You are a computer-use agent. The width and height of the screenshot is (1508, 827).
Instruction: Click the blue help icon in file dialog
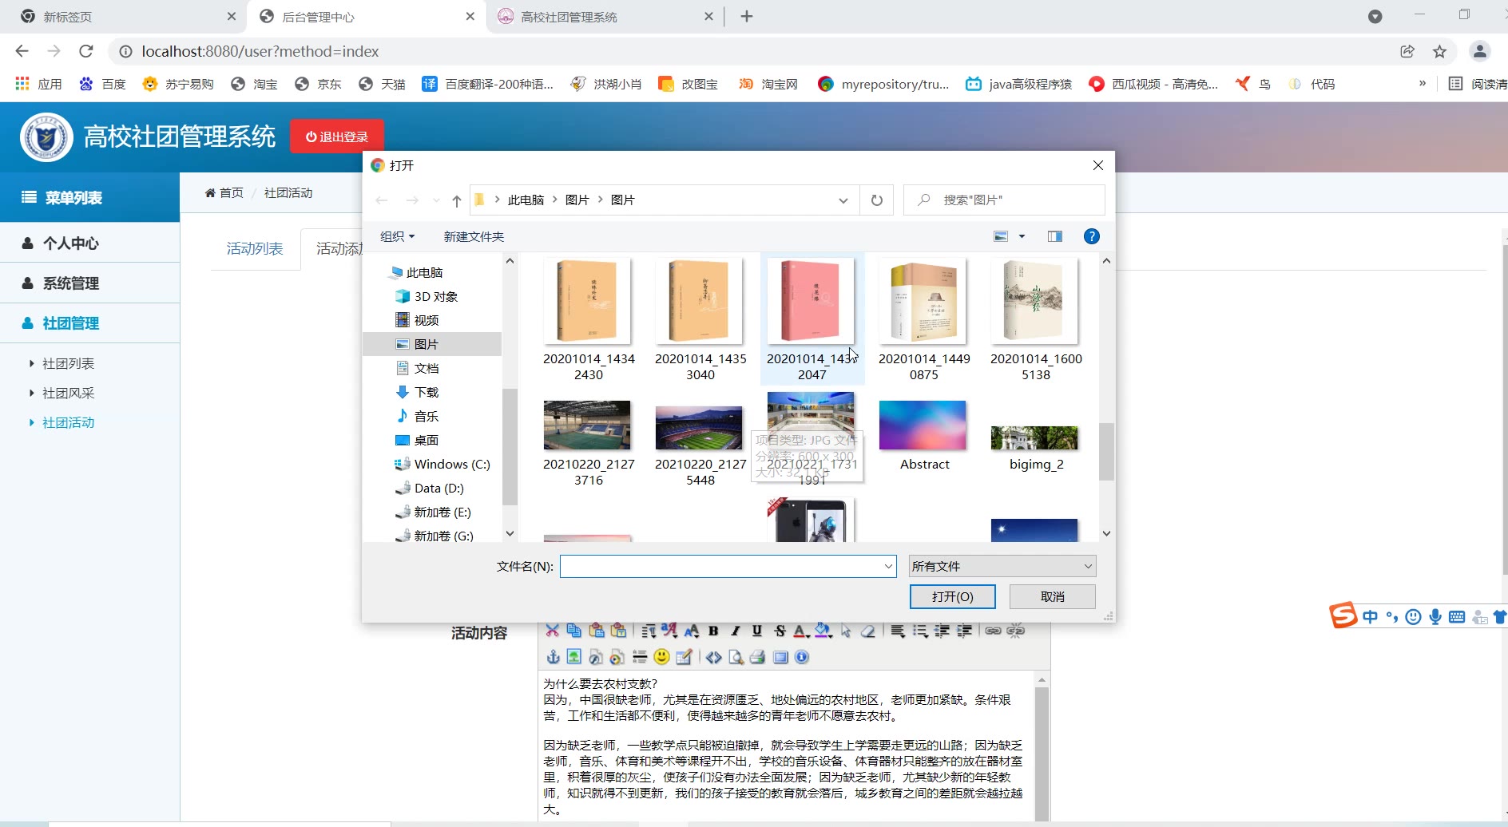point(1092,236)
